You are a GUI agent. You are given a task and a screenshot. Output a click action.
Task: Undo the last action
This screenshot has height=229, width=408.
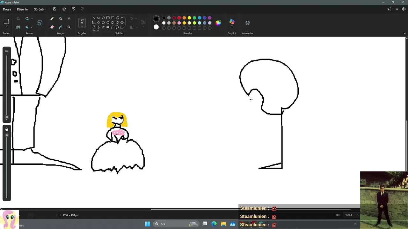coord(74,9)
